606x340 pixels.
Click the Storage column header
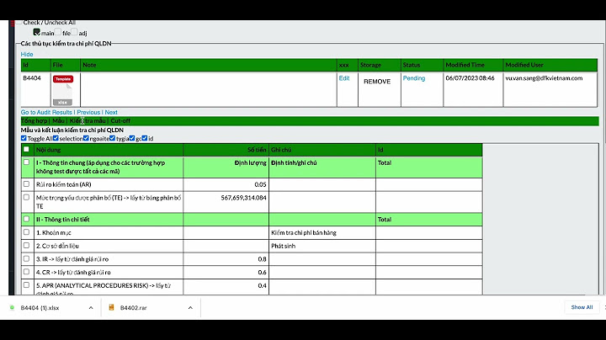[x=379, y=65]
